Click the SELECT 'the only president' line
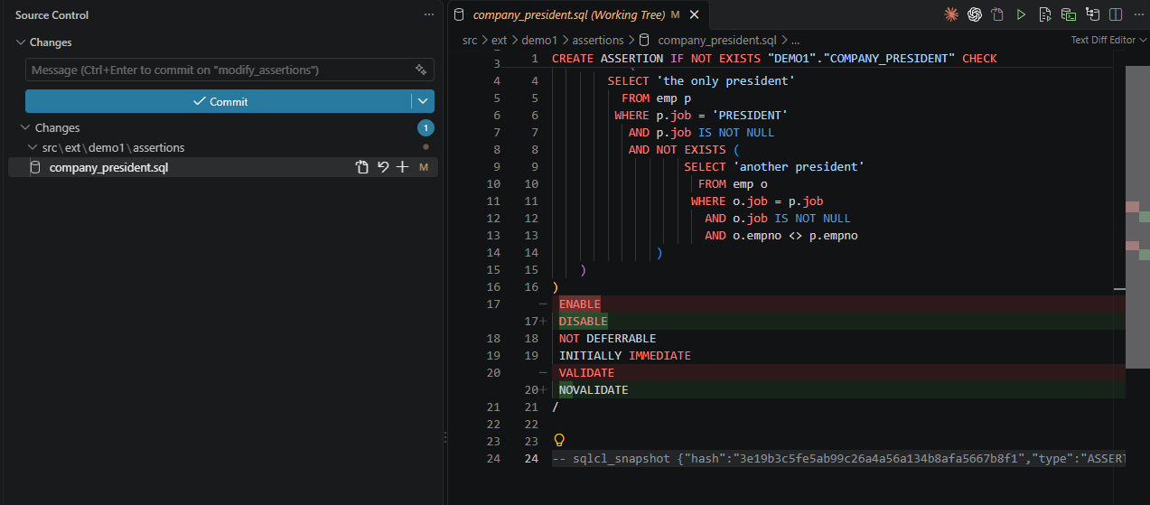 coord(701,81)
